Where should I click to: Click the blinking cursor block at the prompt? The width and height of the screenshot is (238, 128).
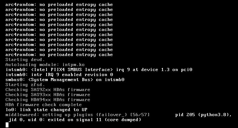pyautogui.click(x=7, y=125)
